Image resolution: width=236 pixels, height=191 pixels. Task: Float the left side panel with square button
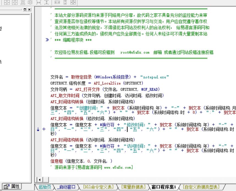click(25, 9)
